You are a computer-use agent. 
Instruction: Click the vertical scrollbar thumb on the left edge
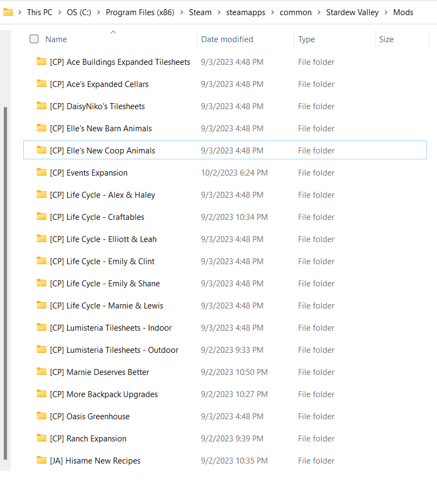pos(5,284)
